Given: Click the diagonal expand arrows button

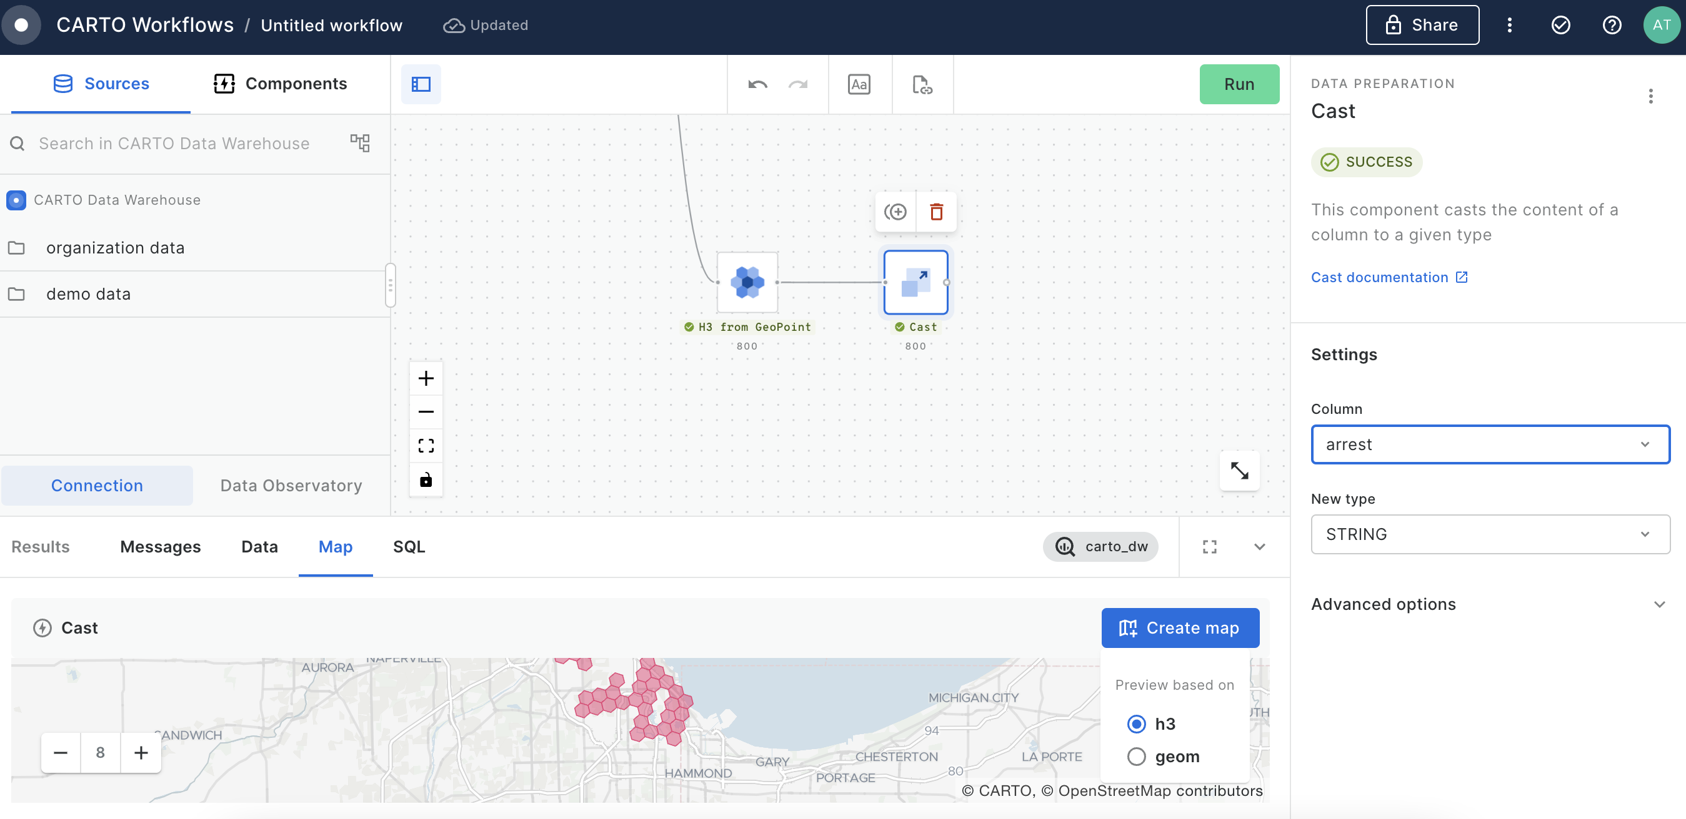Looking at the screenshot, I should (1239, 471).
